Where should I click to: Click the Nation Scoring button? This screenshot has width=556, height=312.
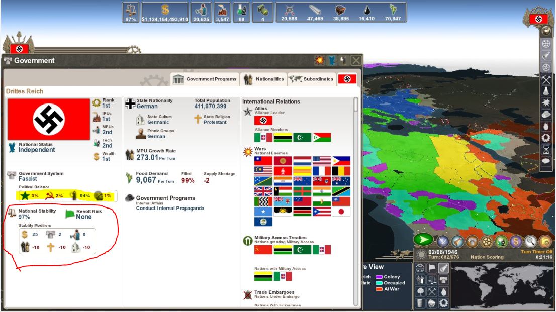(487, 257)
